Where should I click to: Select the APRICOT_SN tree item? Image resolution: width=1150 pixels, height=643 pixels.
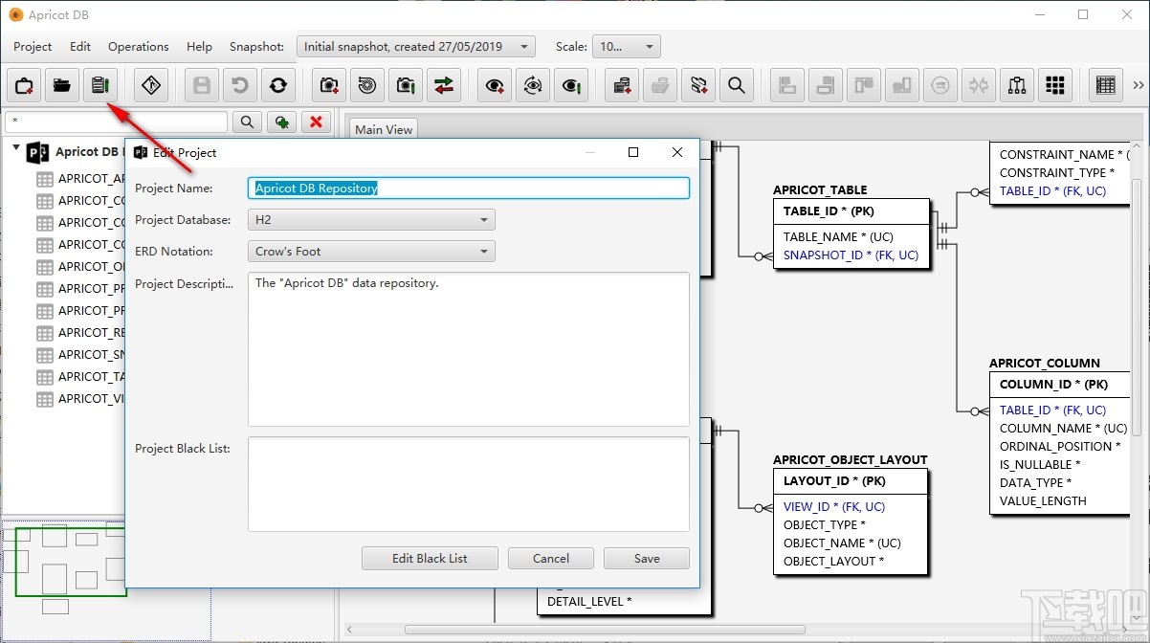(x=91, y=354)
